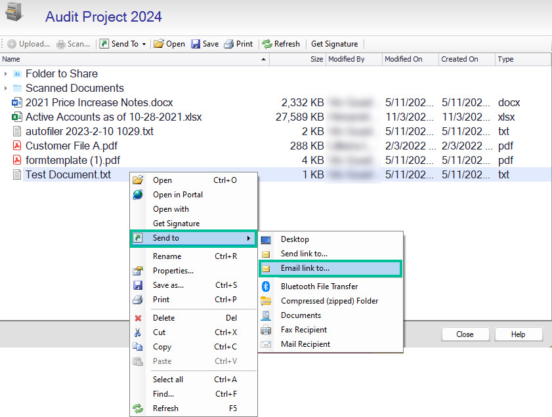Select Active Accounts as of 10-28-2021.xlsx
This screenshot has height=417, width=552.
114,117
